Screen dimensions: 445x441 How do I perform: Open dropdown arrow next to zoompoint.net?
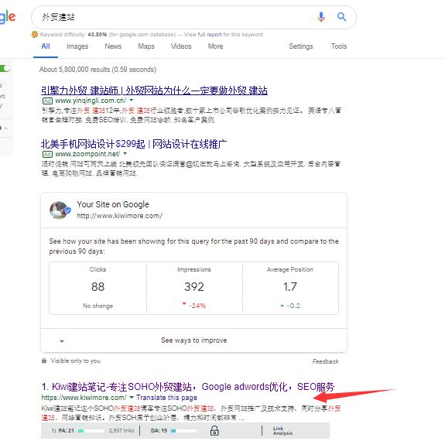tap(125, 153)
